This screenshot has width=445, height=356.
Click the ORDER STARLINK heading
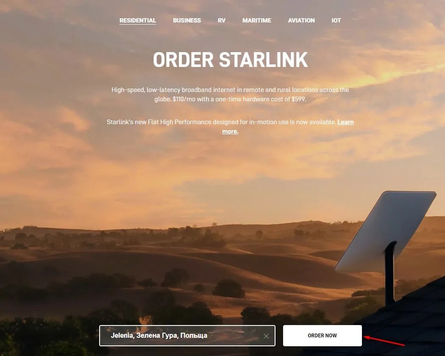(230, 60)
